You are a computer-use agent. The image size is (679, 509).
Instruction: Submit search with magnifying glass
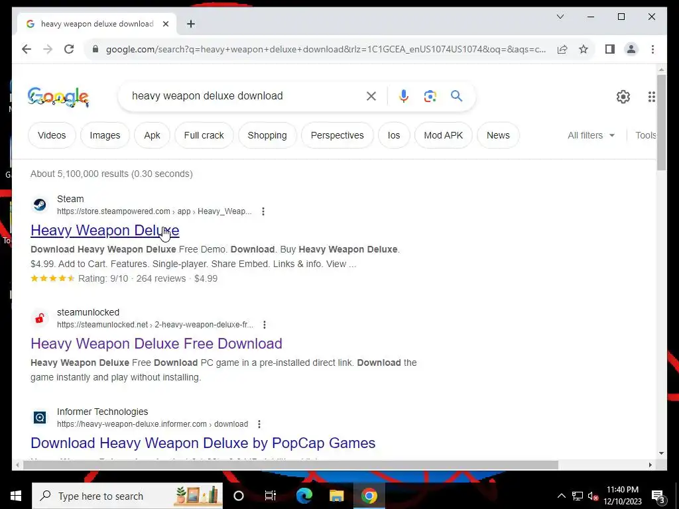click(456, 96)
